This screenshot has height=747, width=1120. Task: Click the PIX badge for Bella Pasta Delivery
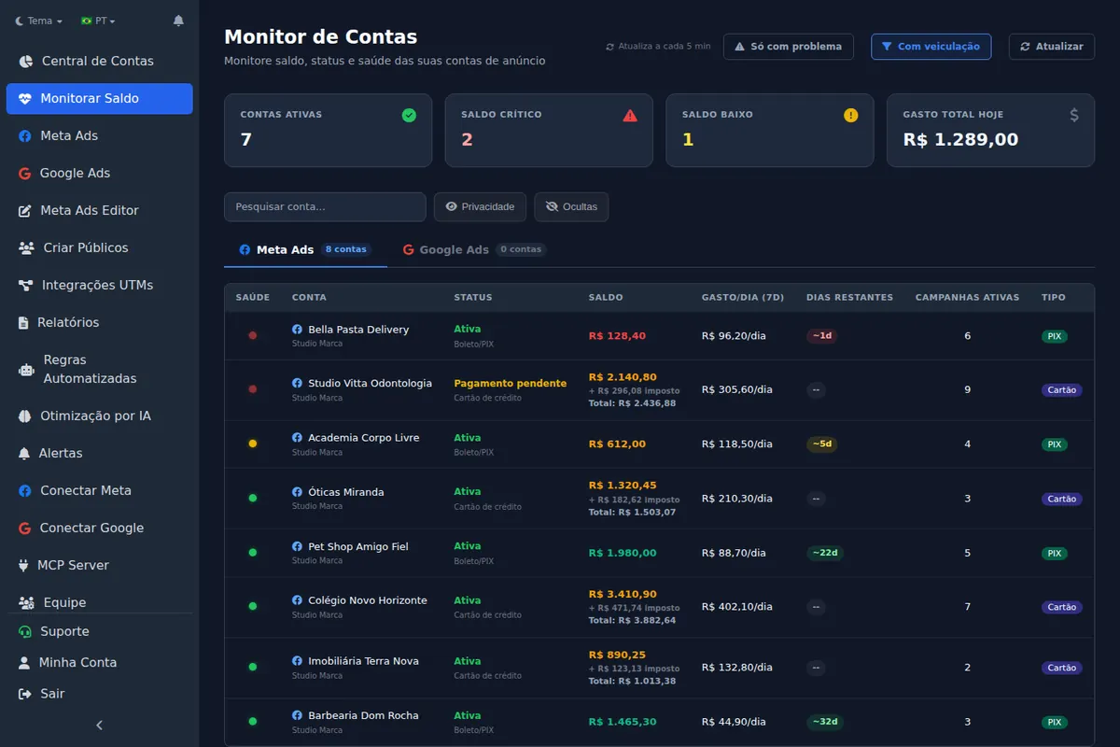(x=1055, y=336)
